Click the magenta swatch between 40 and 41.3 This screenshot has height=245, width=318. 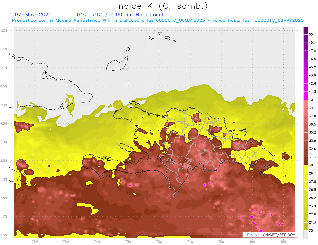click(x=306, y=96)
